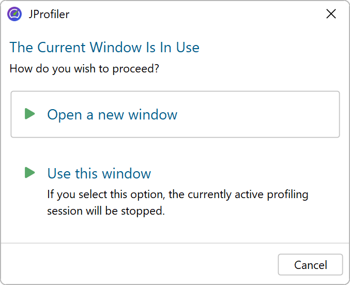Click the green arrow beside Use this window

click(30, 173)
